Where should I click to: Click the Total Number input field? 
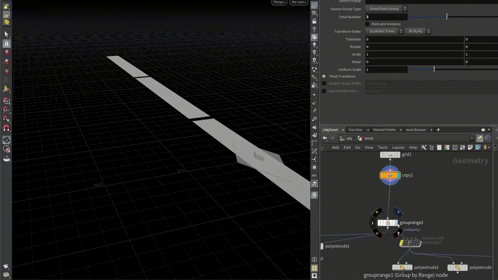[x=386, y=17]
